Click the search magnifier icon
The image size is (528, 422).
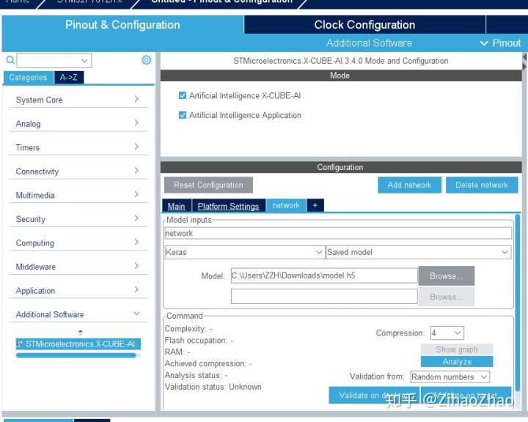[10, 60]
